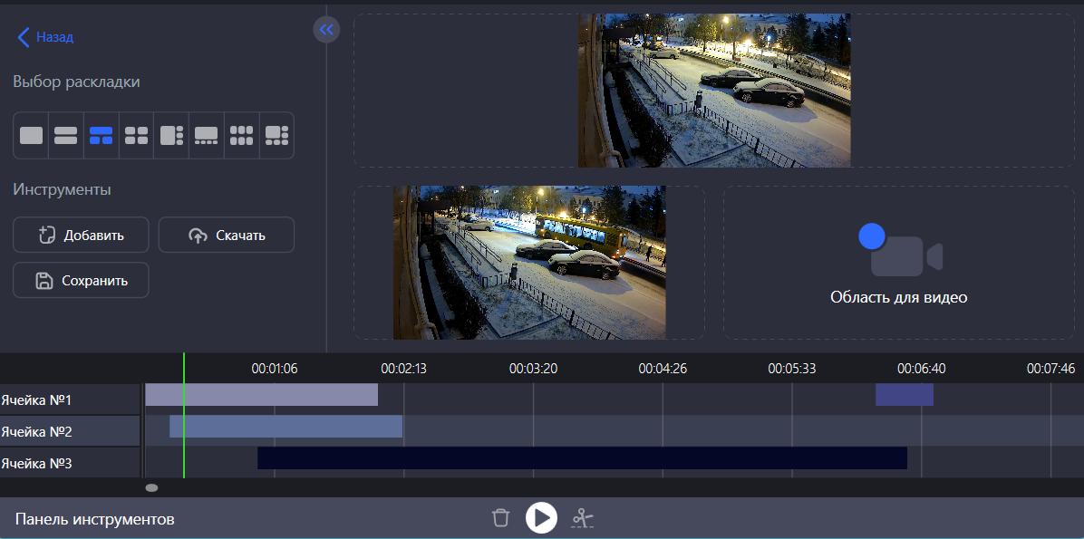
Task: Pick the one large with three right layout
Action: [171, 136]
